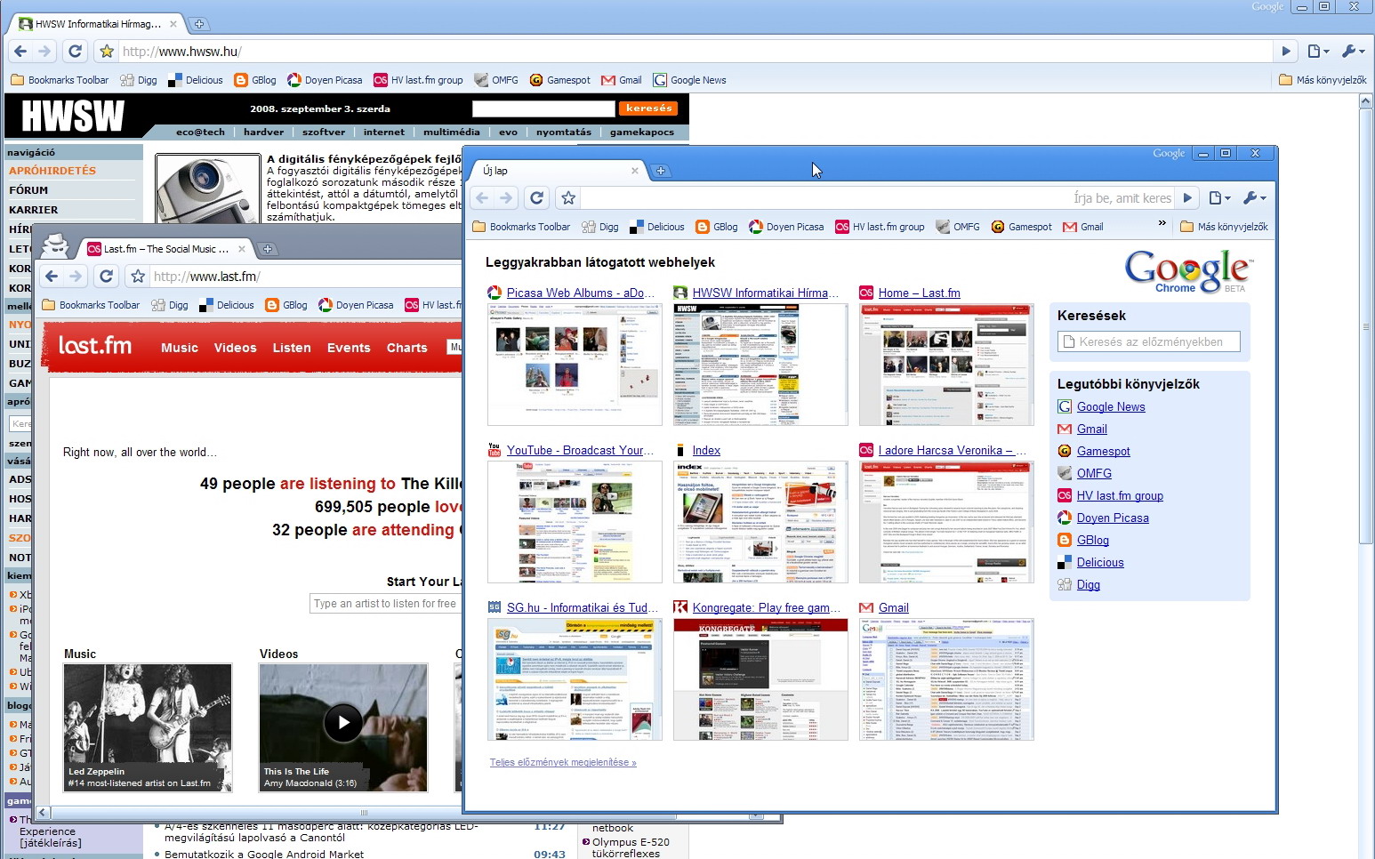
Task: Click Gamespot bookmark in front window toolbar
Action: click(x=1022, y=227)
